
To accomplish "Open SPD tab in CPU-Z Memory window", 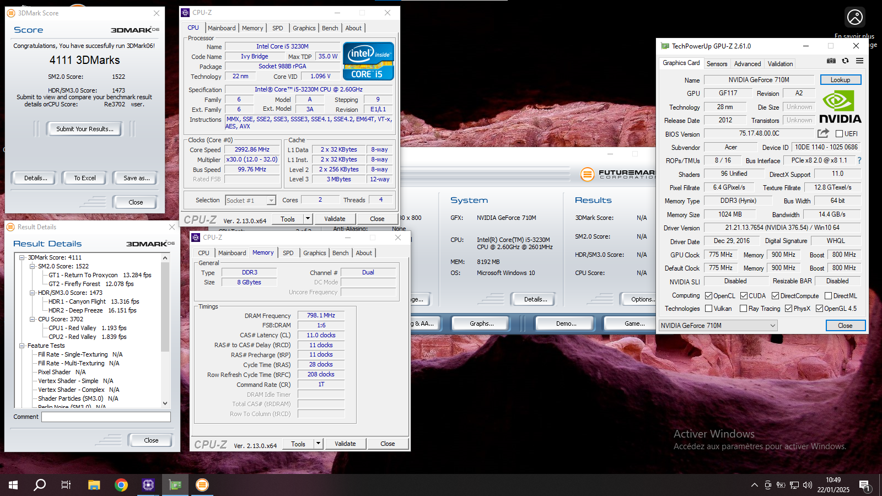I will 288,253.
